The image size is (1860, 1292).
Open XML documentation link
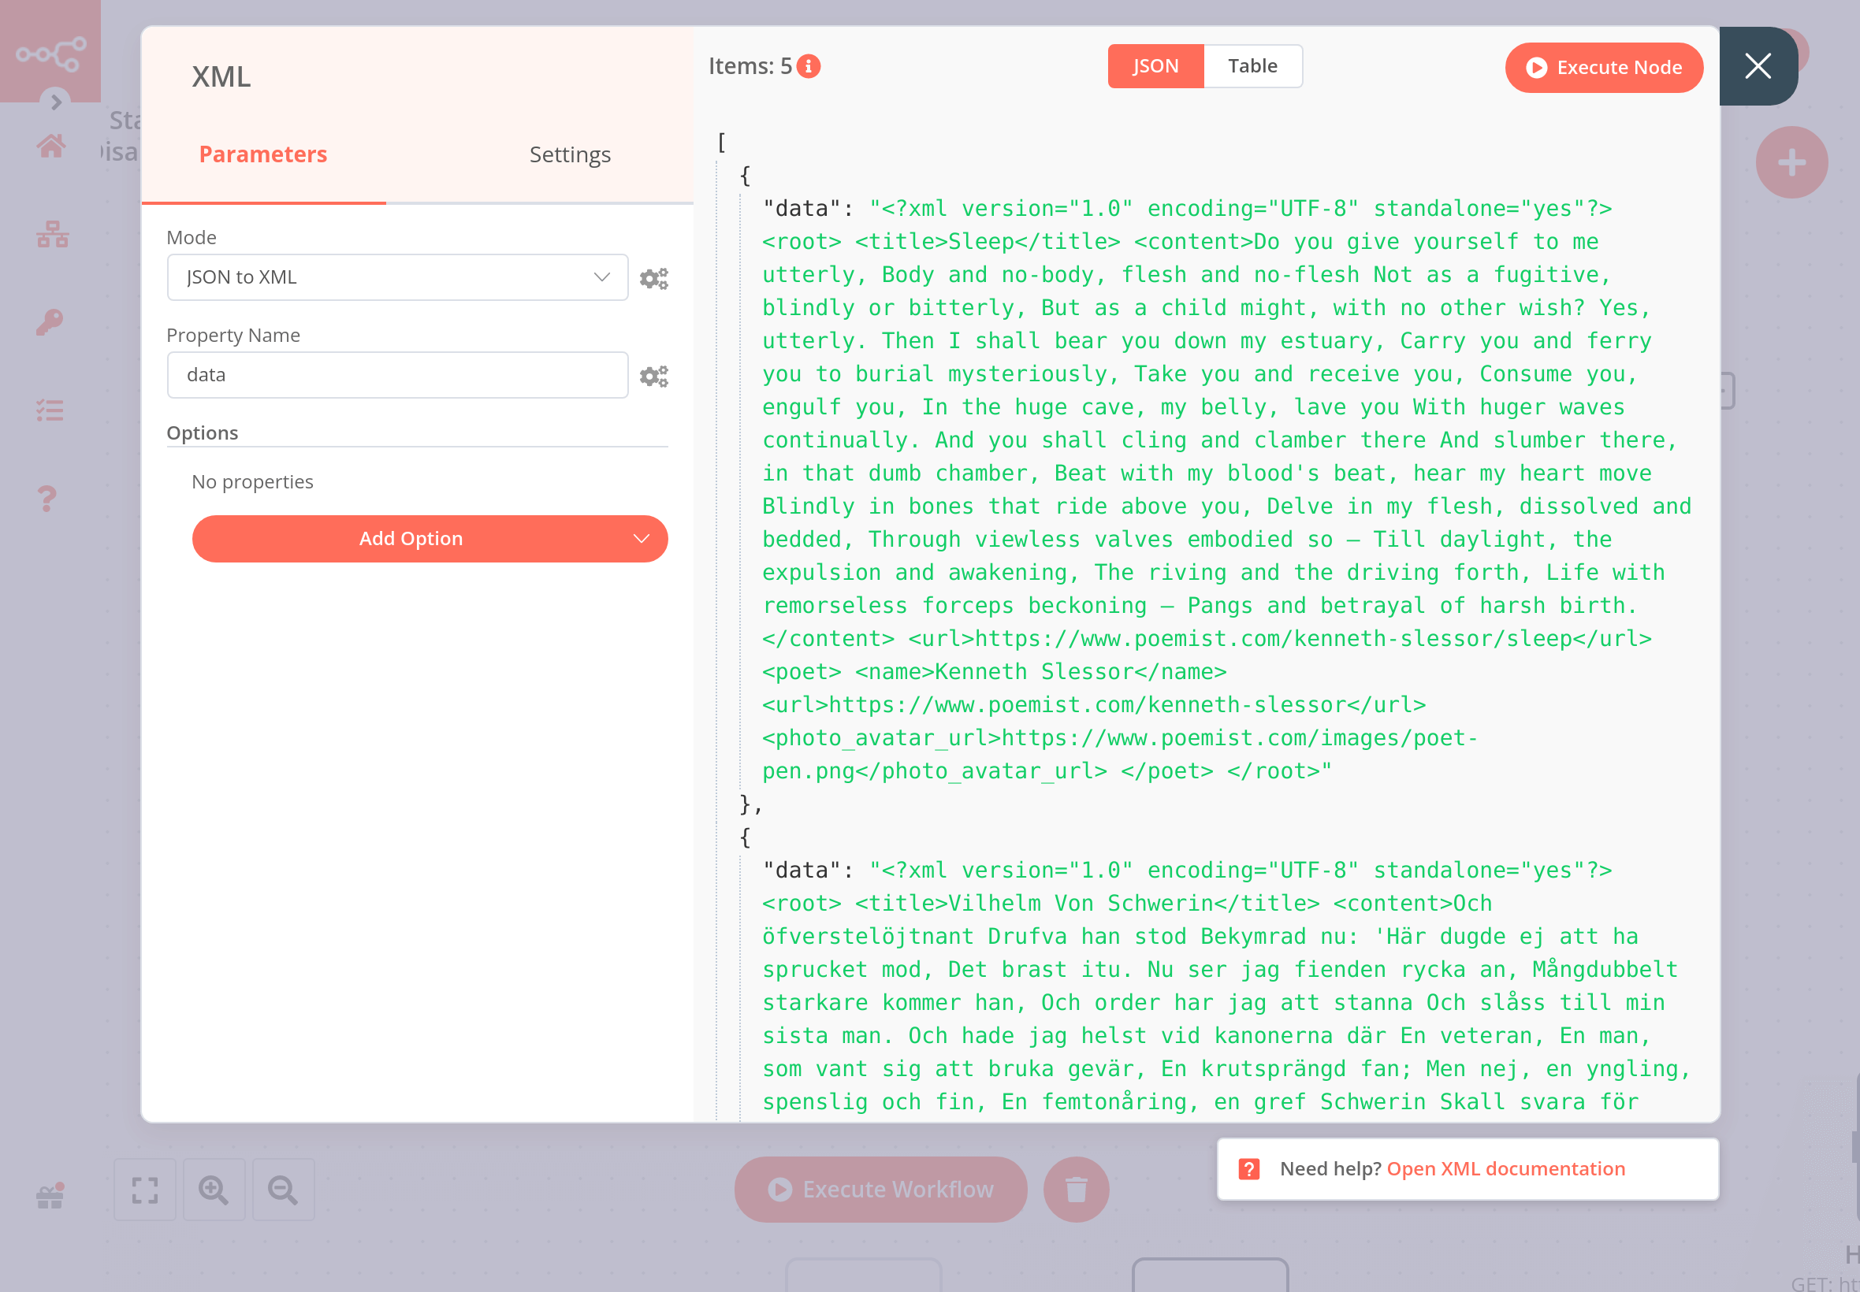point(1505,1169)
